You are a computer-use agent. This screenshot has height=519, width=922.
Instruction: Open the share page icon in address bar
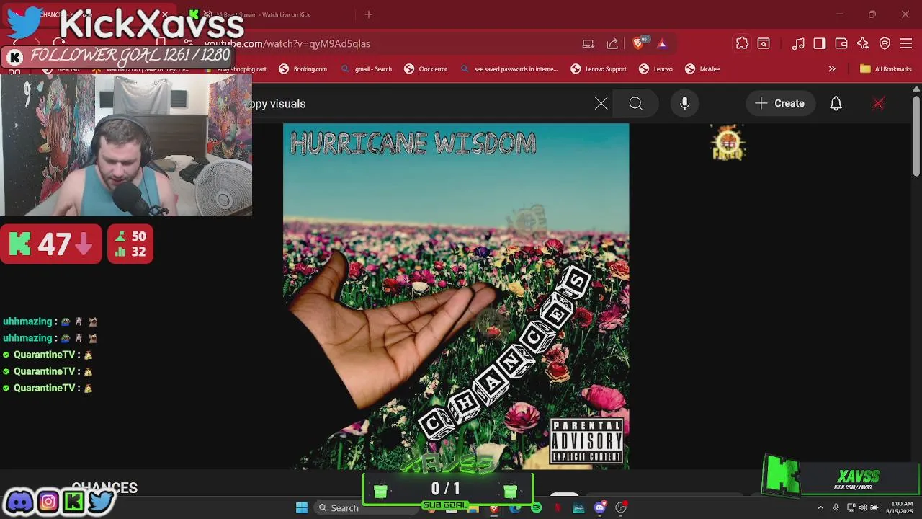[612, 44]
